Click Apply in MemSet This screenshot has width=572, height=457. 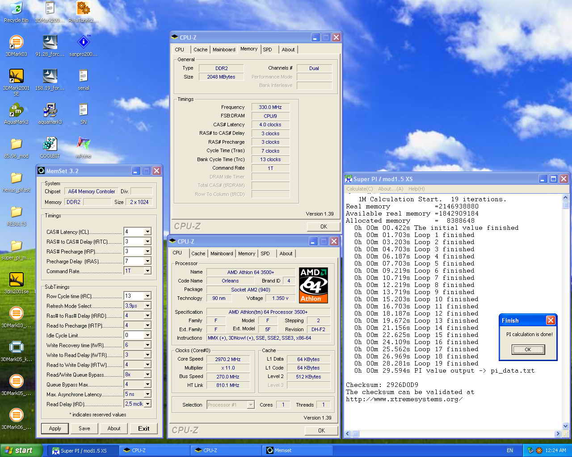coord(55,428)
